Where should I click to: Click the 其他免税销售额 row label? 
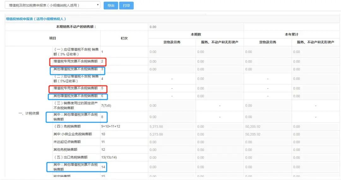click(65, 150)
